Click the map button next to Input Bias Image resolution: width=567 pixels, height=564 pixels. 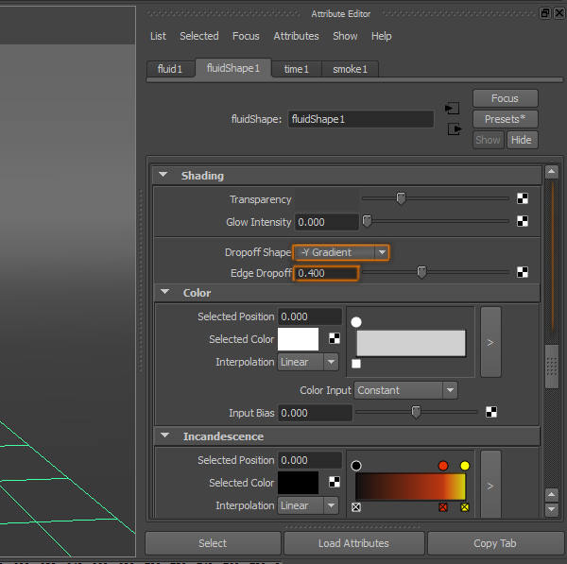click(x=491, y=412)
